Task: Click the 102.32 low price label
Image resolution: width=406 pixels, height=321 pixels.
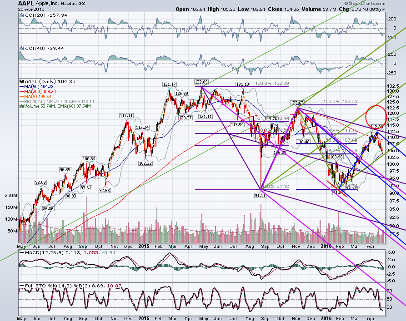Action: (145, 163)
